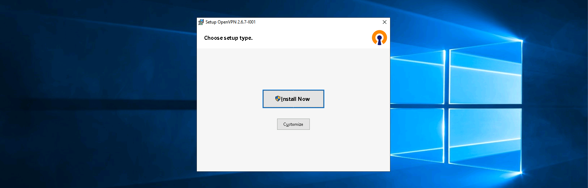588x188 pixels.
Task: Click the orange OpenVPN keyhole logo
Action: click(x=379, y=38)
